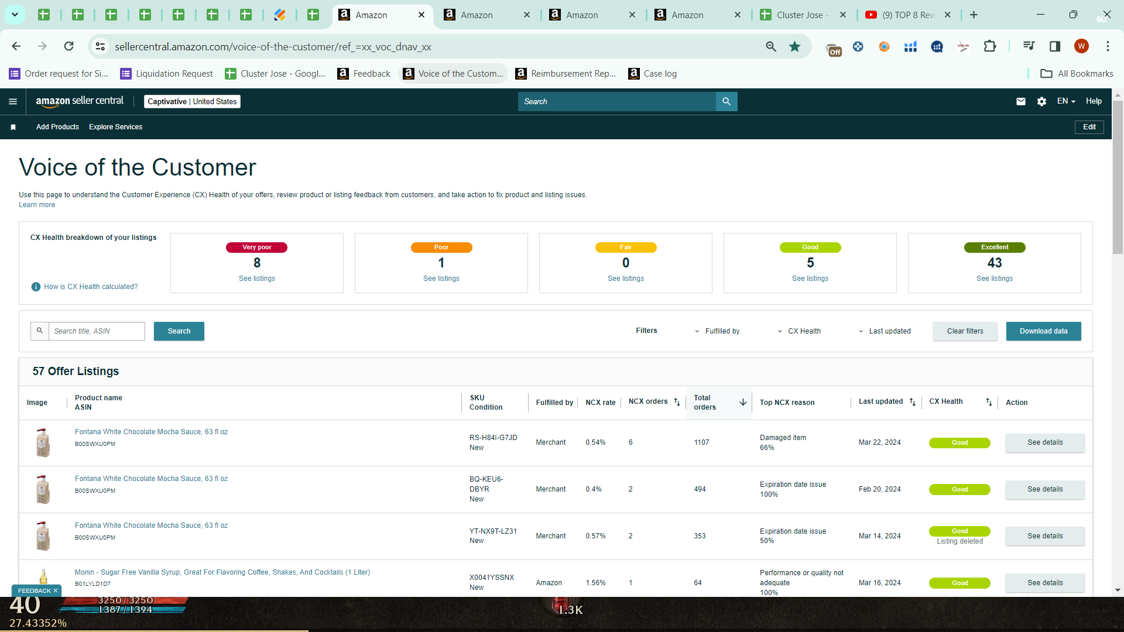Open the EN language dropdown
The width and height of the screenshot is (1124, 632).
pos(1066,101)
